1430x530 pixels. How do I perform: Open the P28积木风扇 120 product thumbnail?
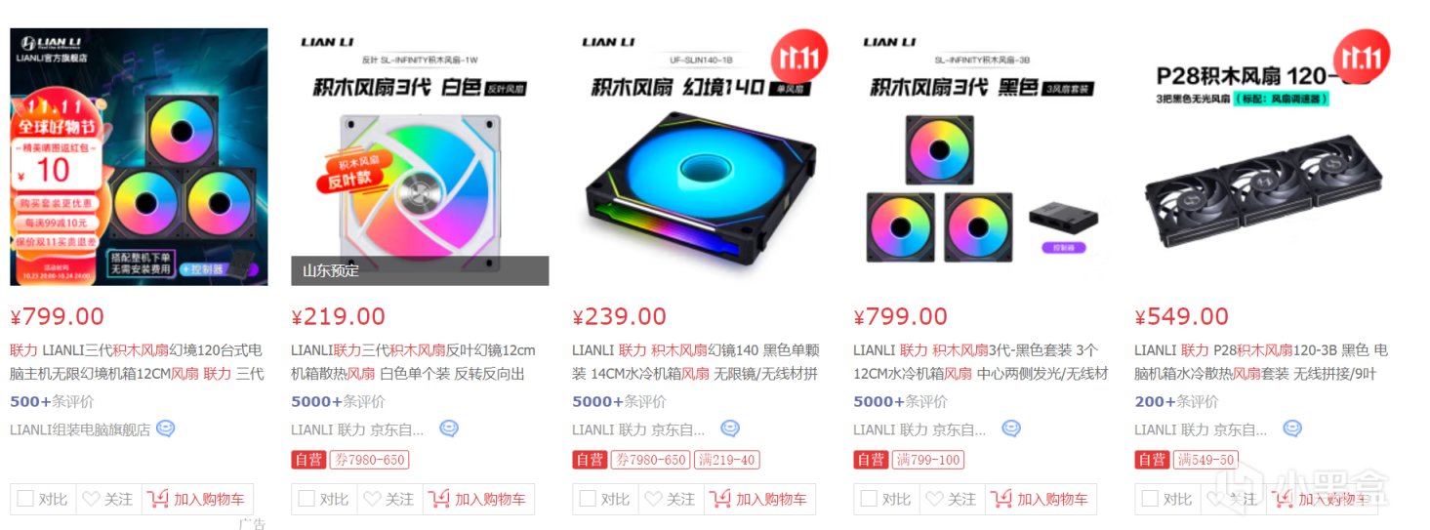[1263, 156]
